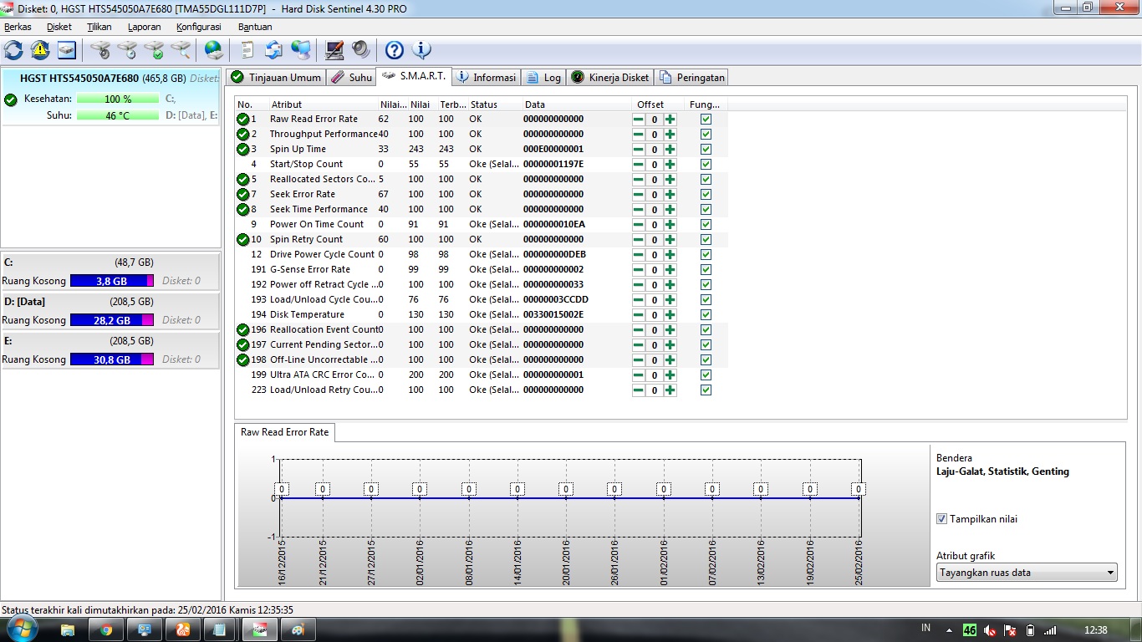
Task: Click the battery tray icon
Action: (x=1030, y=629)
